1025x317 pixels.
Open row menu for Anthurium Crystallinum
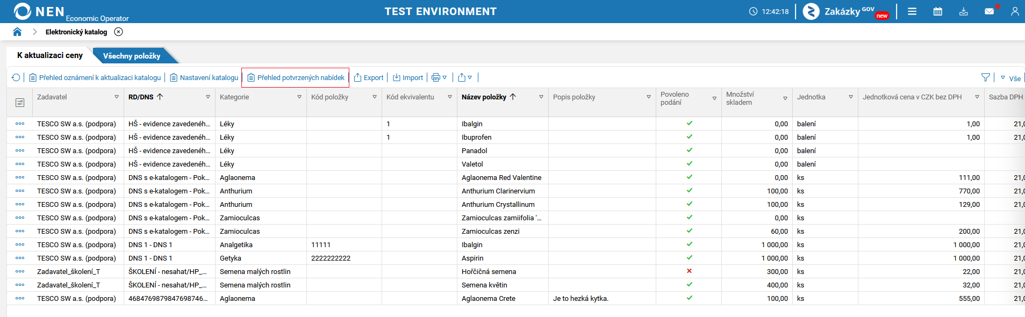(20, 204)
